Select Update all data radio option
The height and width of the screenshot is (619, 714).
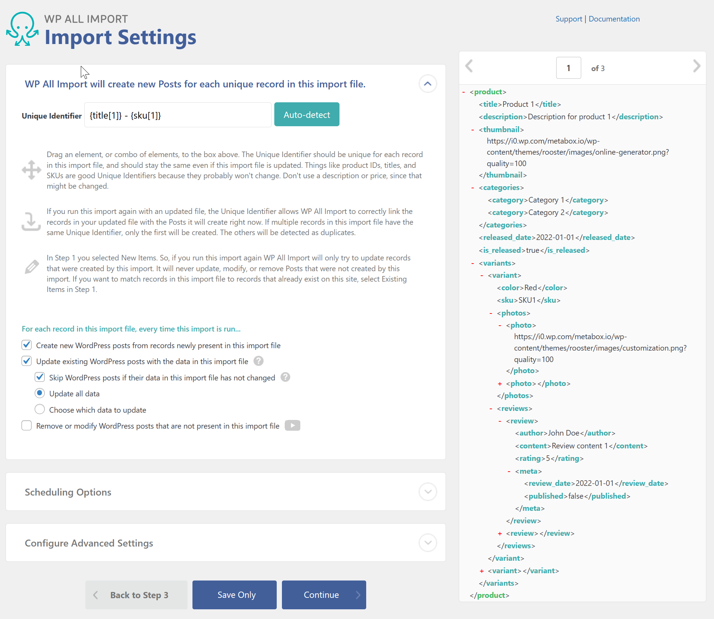coord(40,393)
